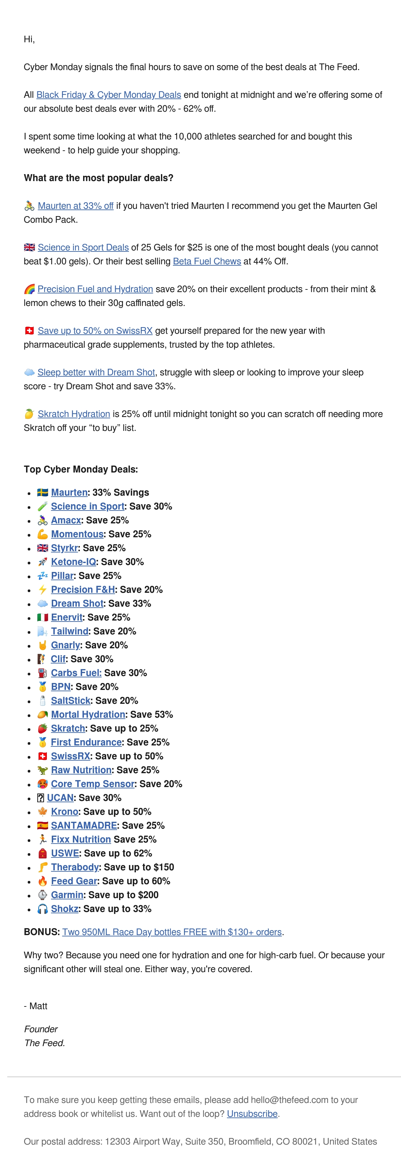Click the rocket emoji next to Ketone-IQ
401x1173 pixels.
[43, 562]
